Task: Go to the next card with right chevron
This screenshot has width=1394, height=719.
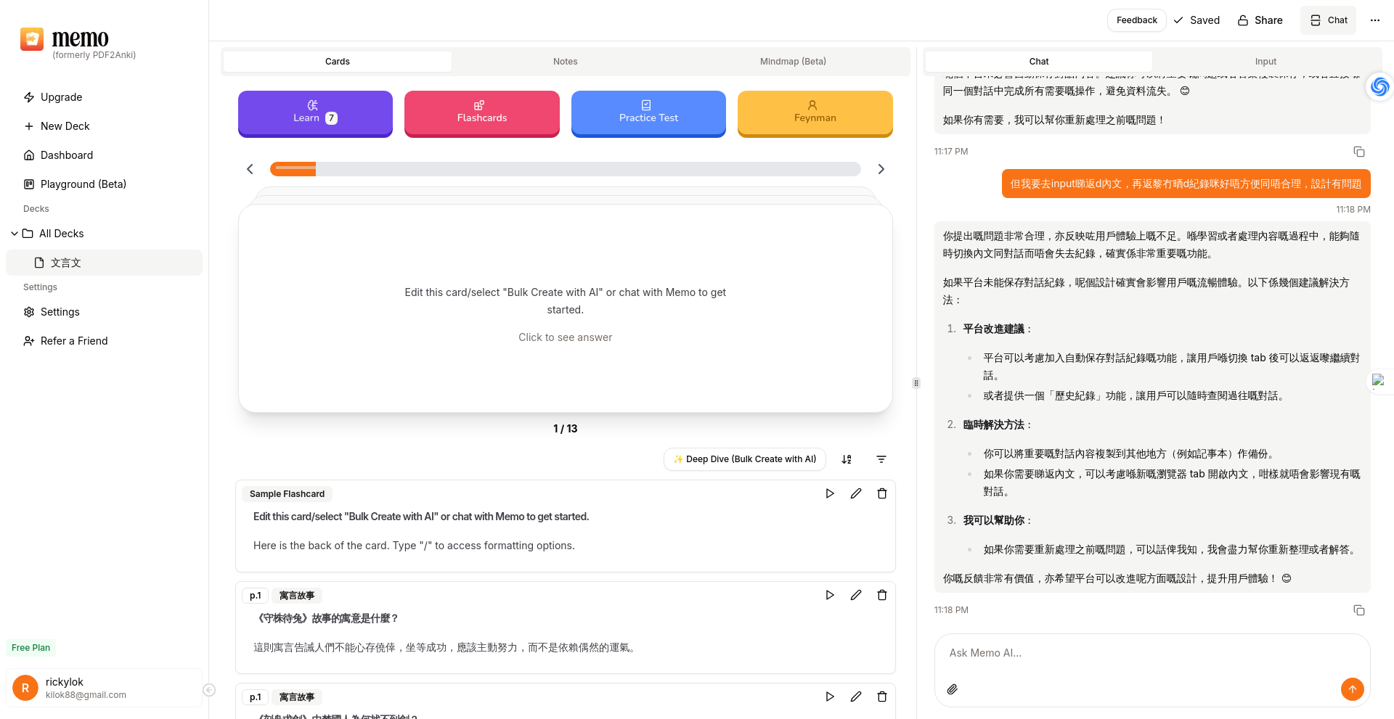Action: tap(881, 169)
